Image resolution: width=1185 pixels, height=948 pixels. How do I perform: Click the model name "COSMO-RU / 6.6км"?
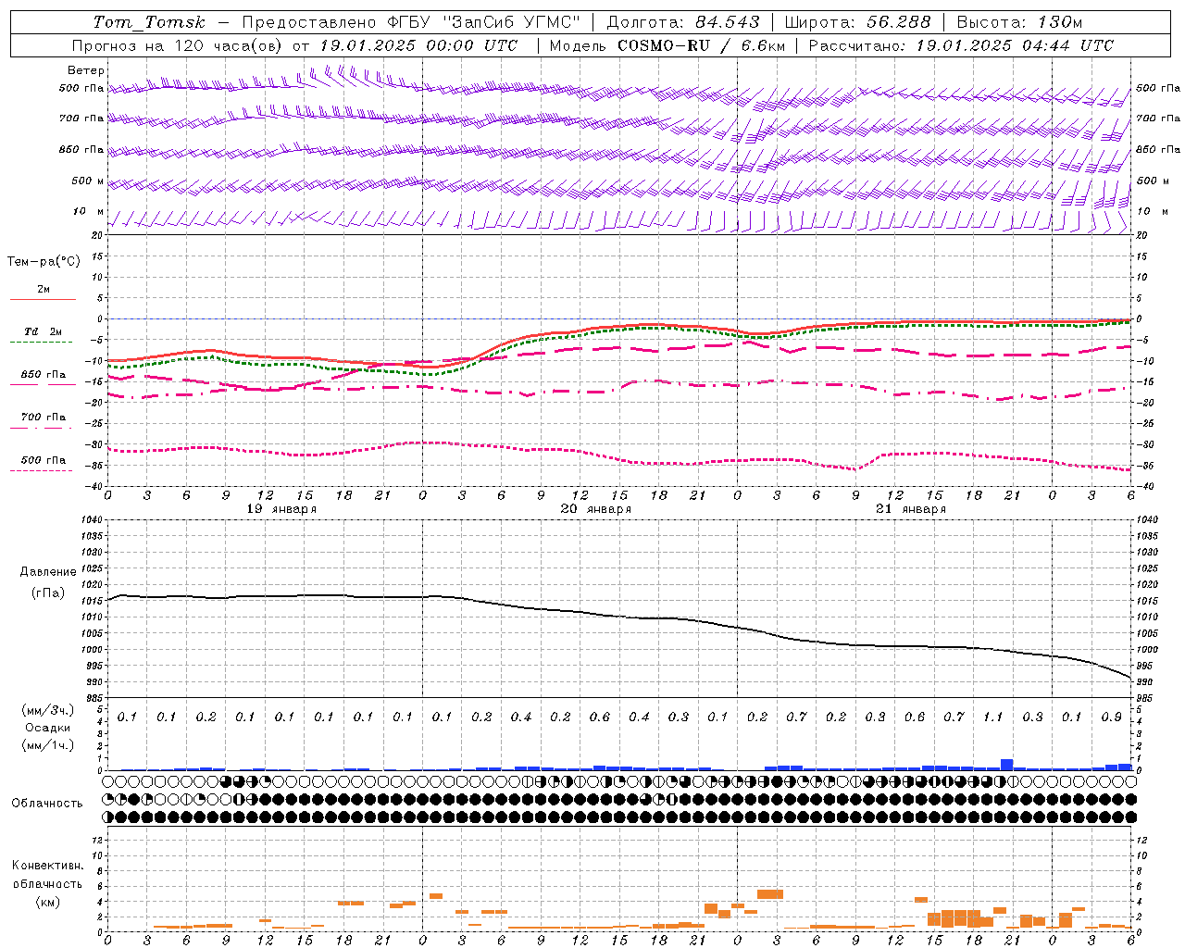pos(702,45)
